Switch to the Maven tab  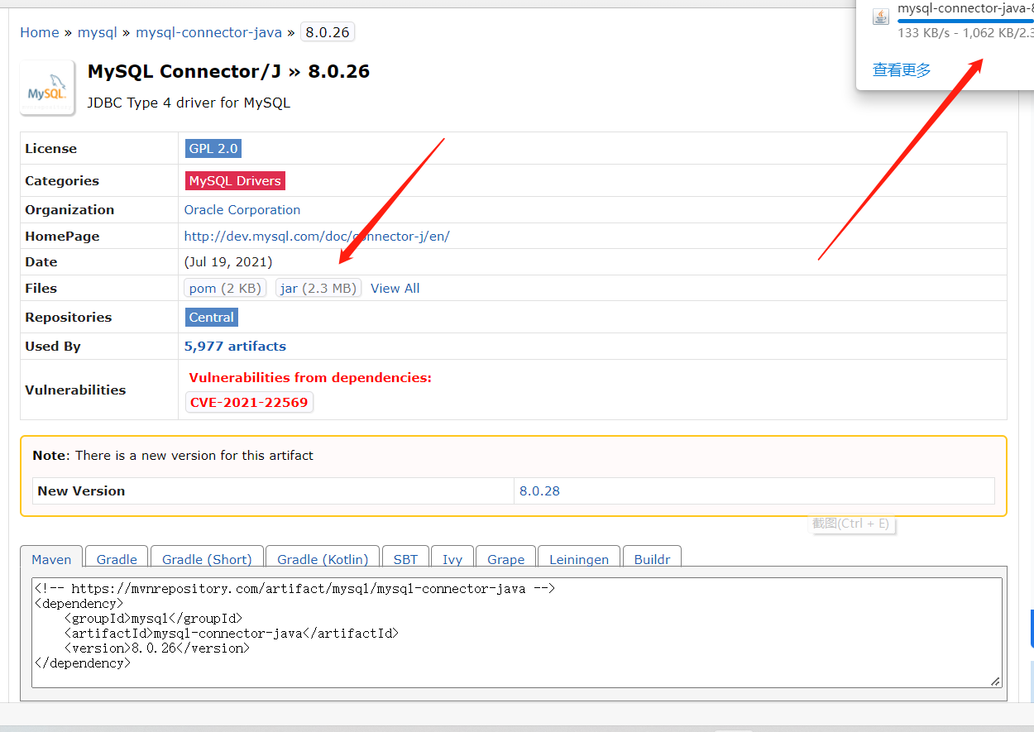51,559
